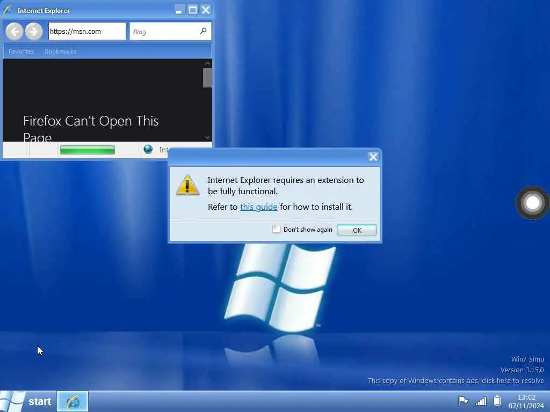Click the Start orb logo
The height and width of the screenshot is (412, 550).
click(x=12, y=401)
